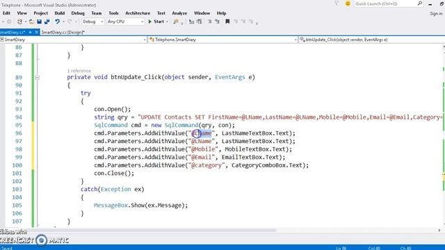Open the Analyze menu
Screen dimensions: 445x250
179,13
